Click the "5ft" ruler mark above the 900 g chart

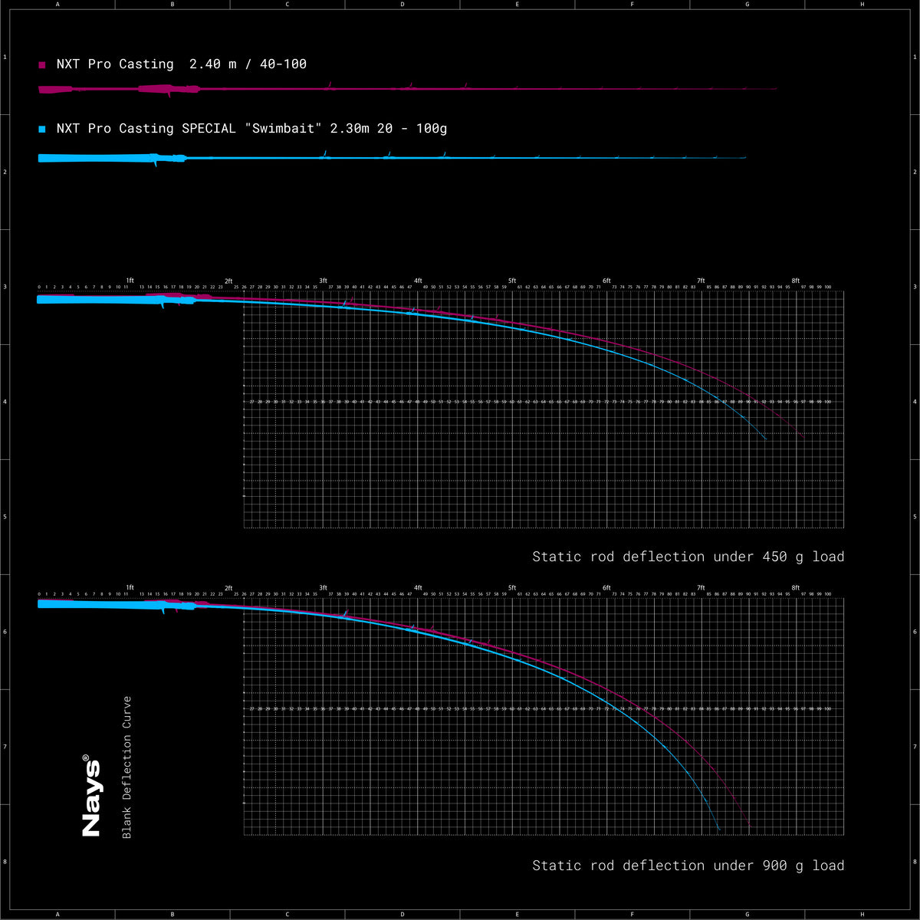tap(512, 588)
